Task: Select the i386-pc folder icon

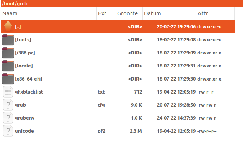Action: pyautogui.click(x=8, y=53)
